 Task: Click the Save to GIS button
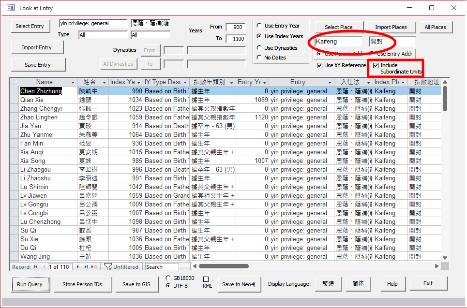[x=136, y=284]
